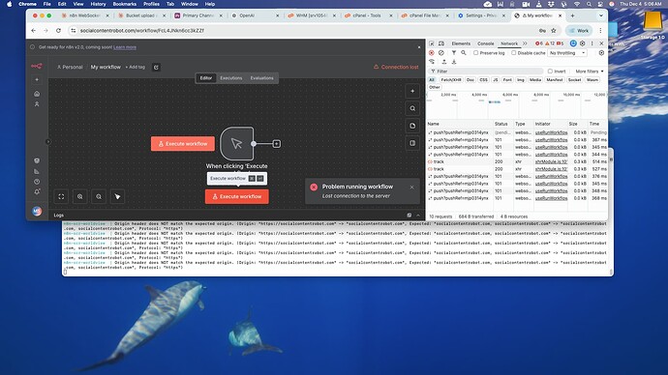The width and height of the screenshot is (668, 375).
Task: Clear the network log
Action: click(x=441, y=53)
